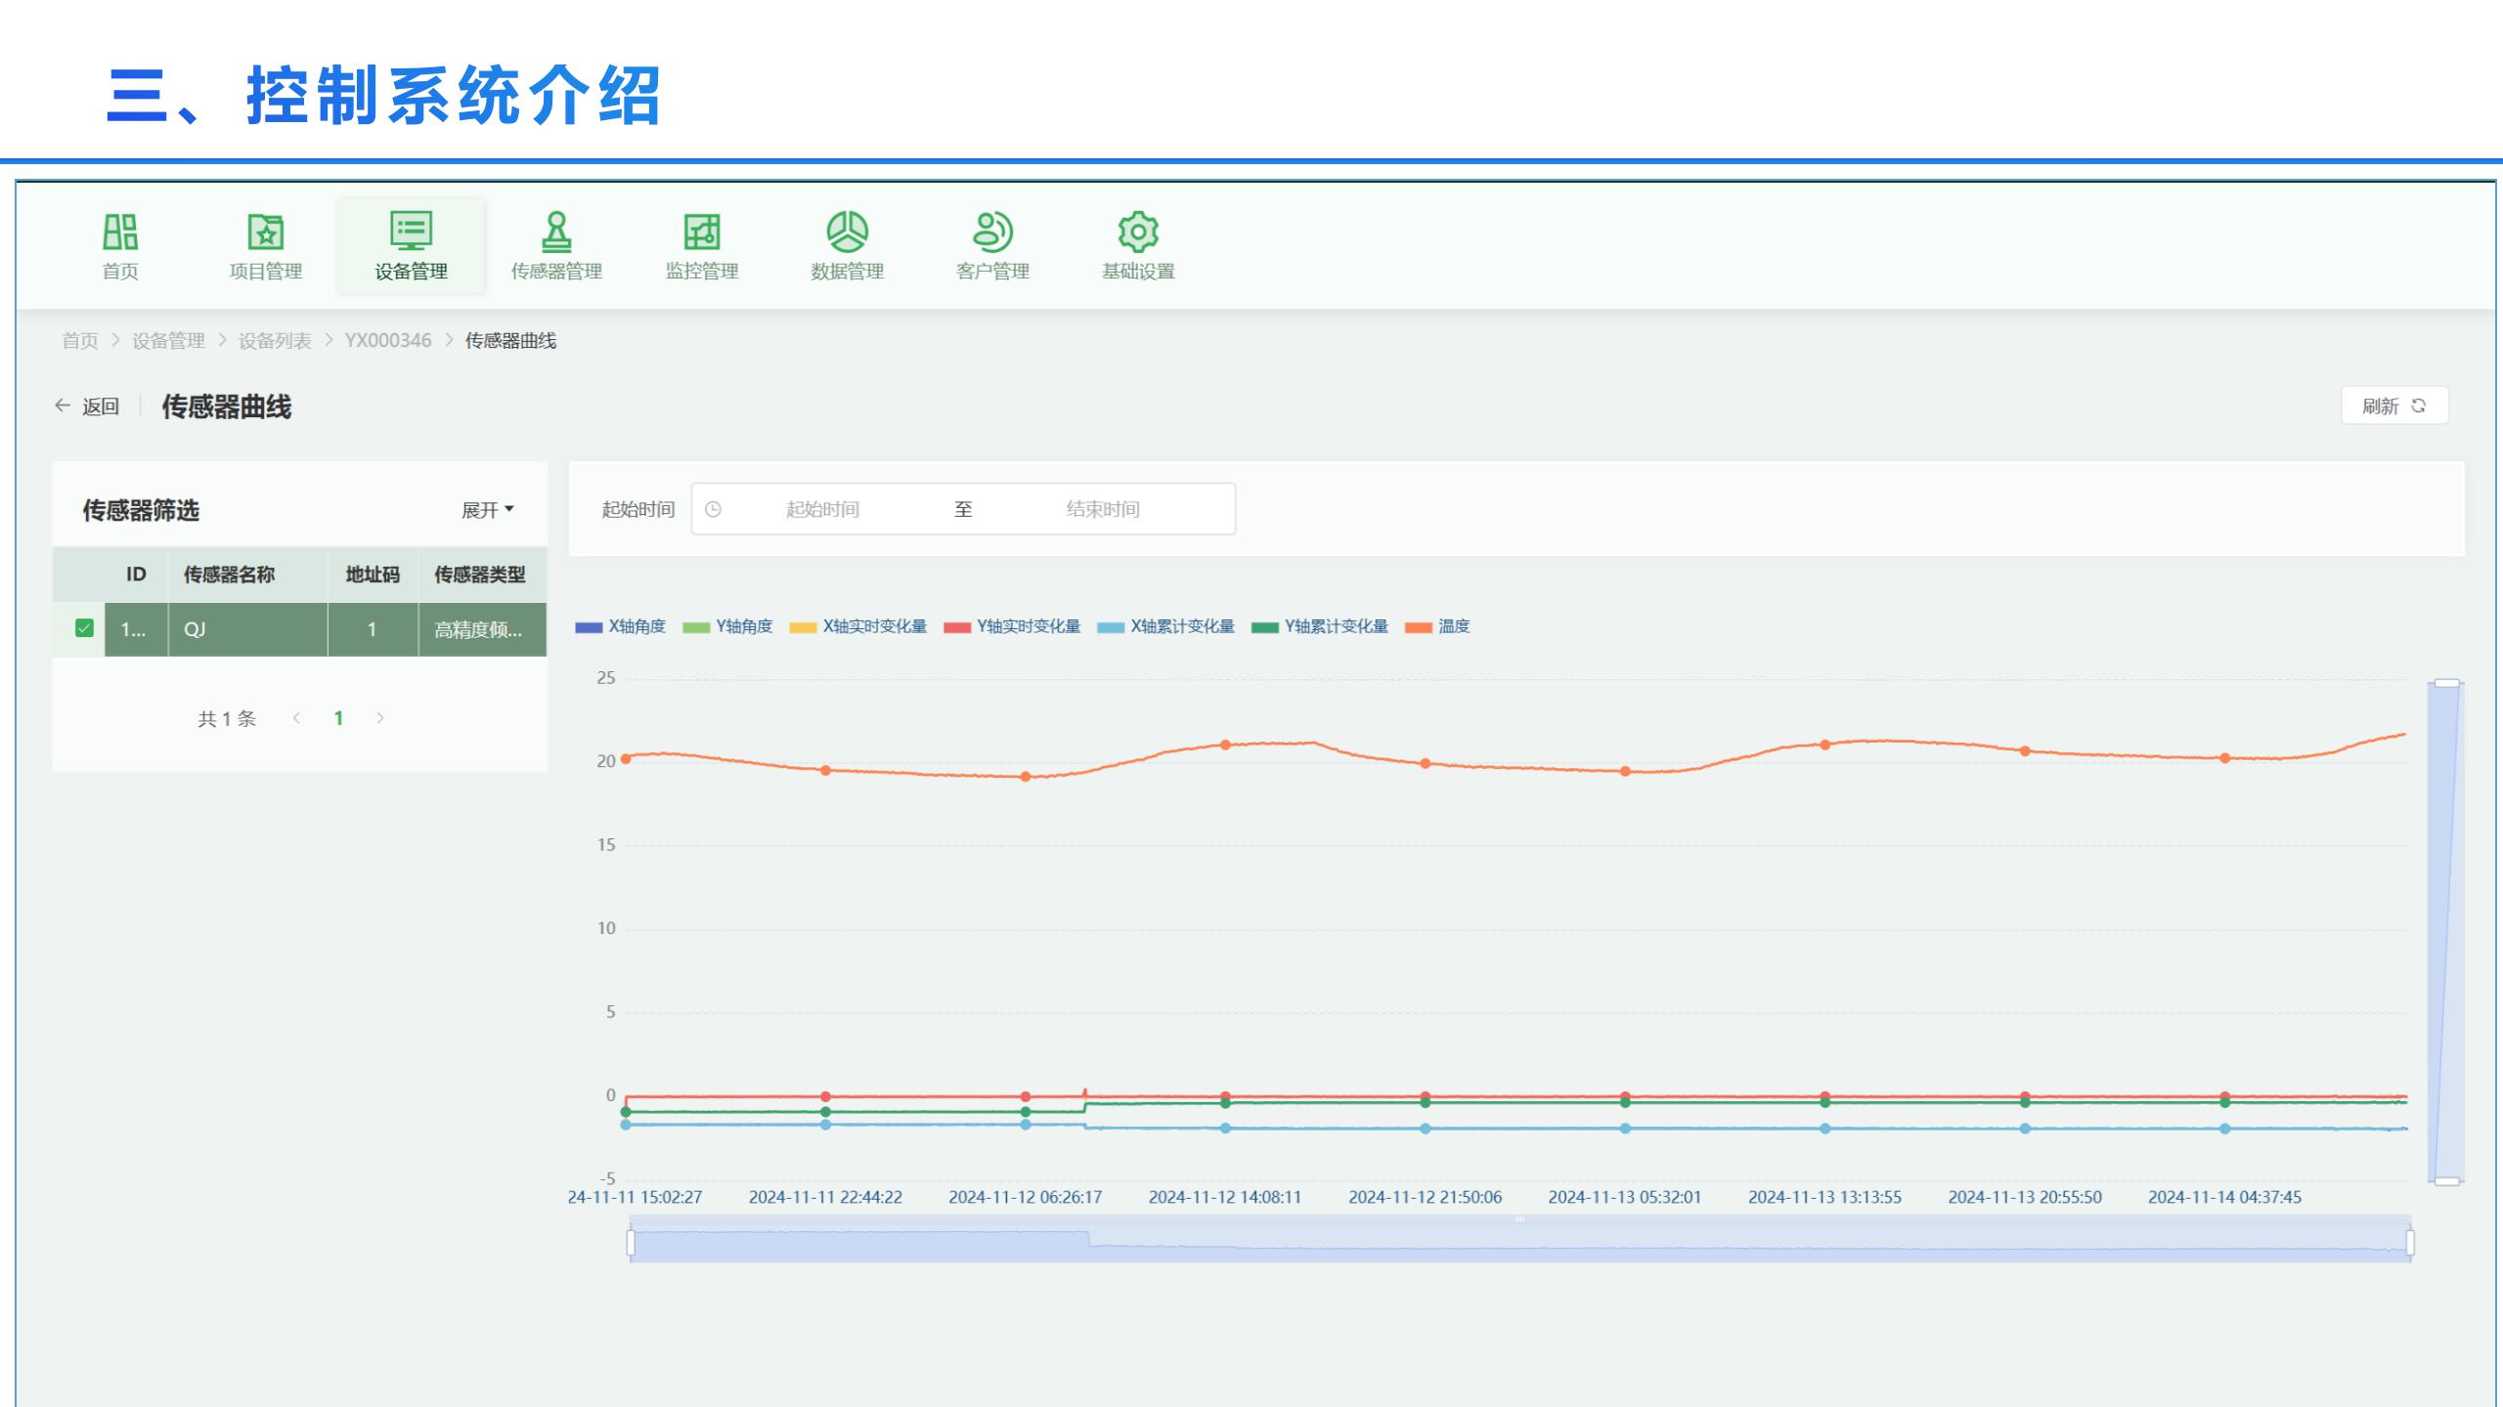Expand the 展开 sensor filter dropdown
This screenshot has height=1407, width=2503.
487,510
